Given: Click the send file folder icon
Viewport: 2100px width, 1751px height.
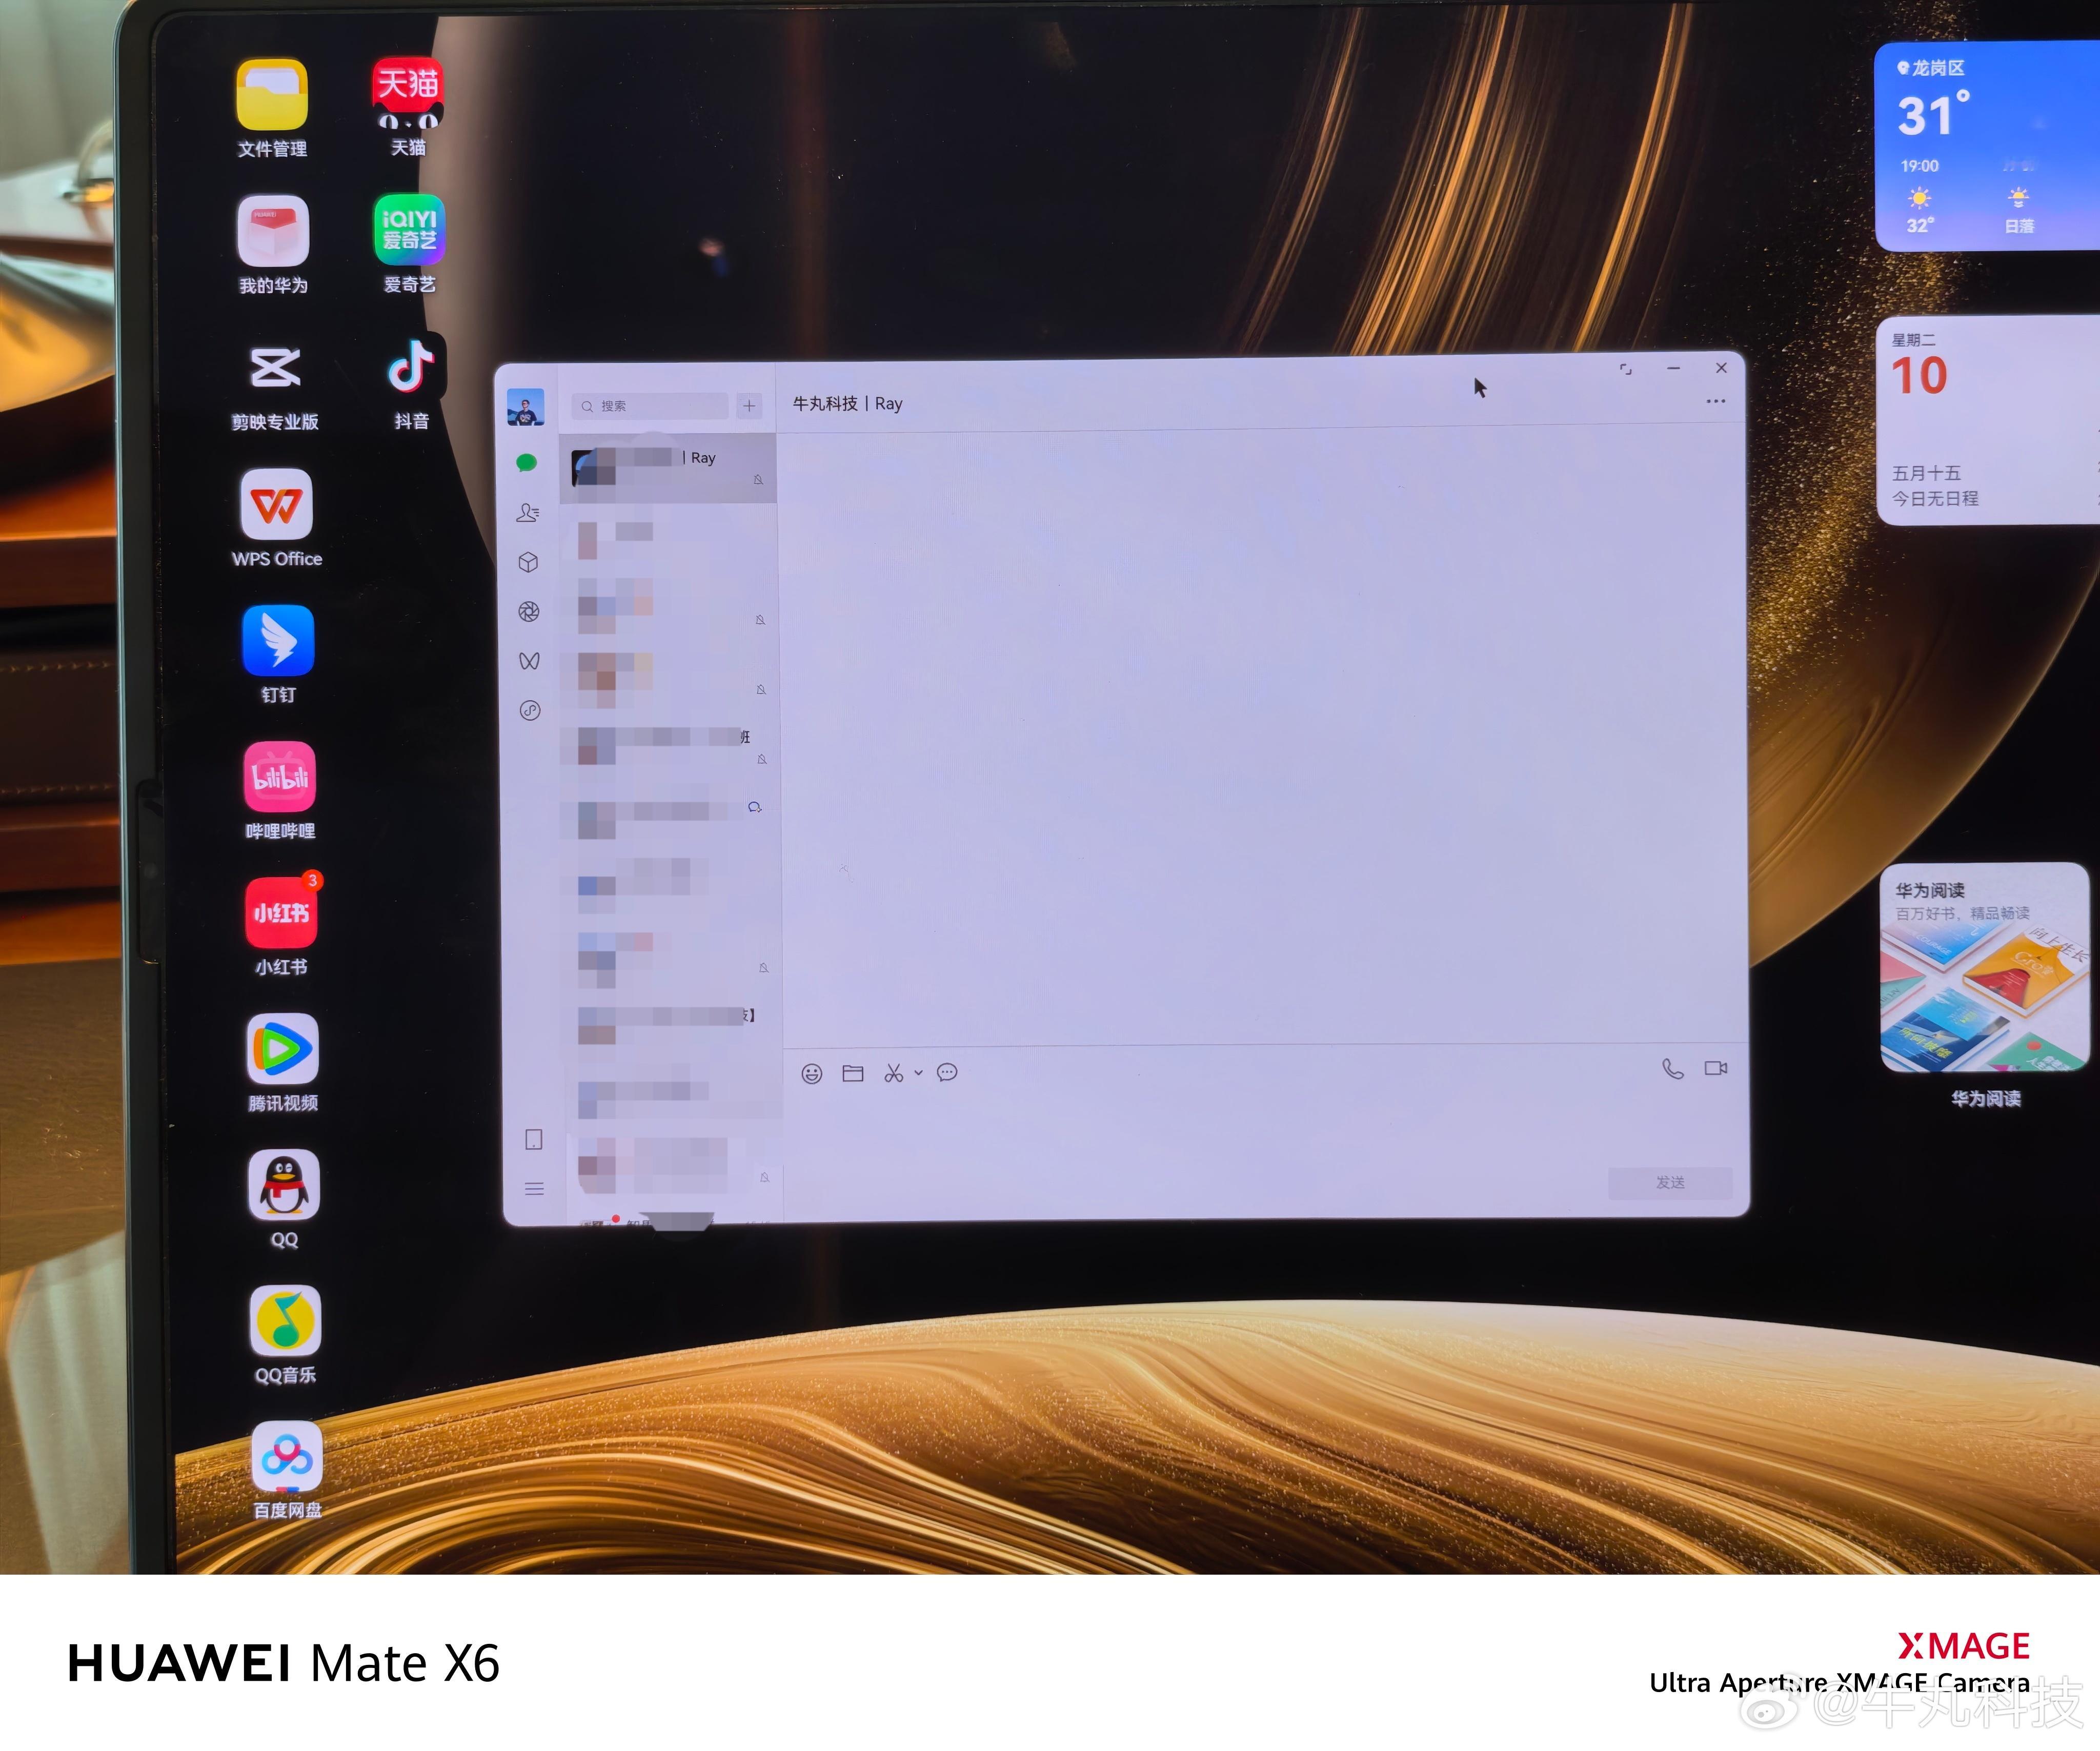Looking at the screenshot, I should pos(853,1073).
